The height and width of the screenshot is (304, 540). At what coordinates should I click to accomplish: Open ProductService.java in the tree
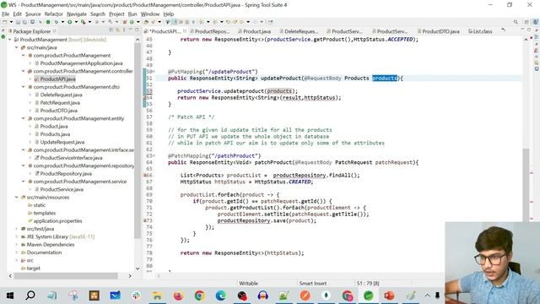click(62, 189)
